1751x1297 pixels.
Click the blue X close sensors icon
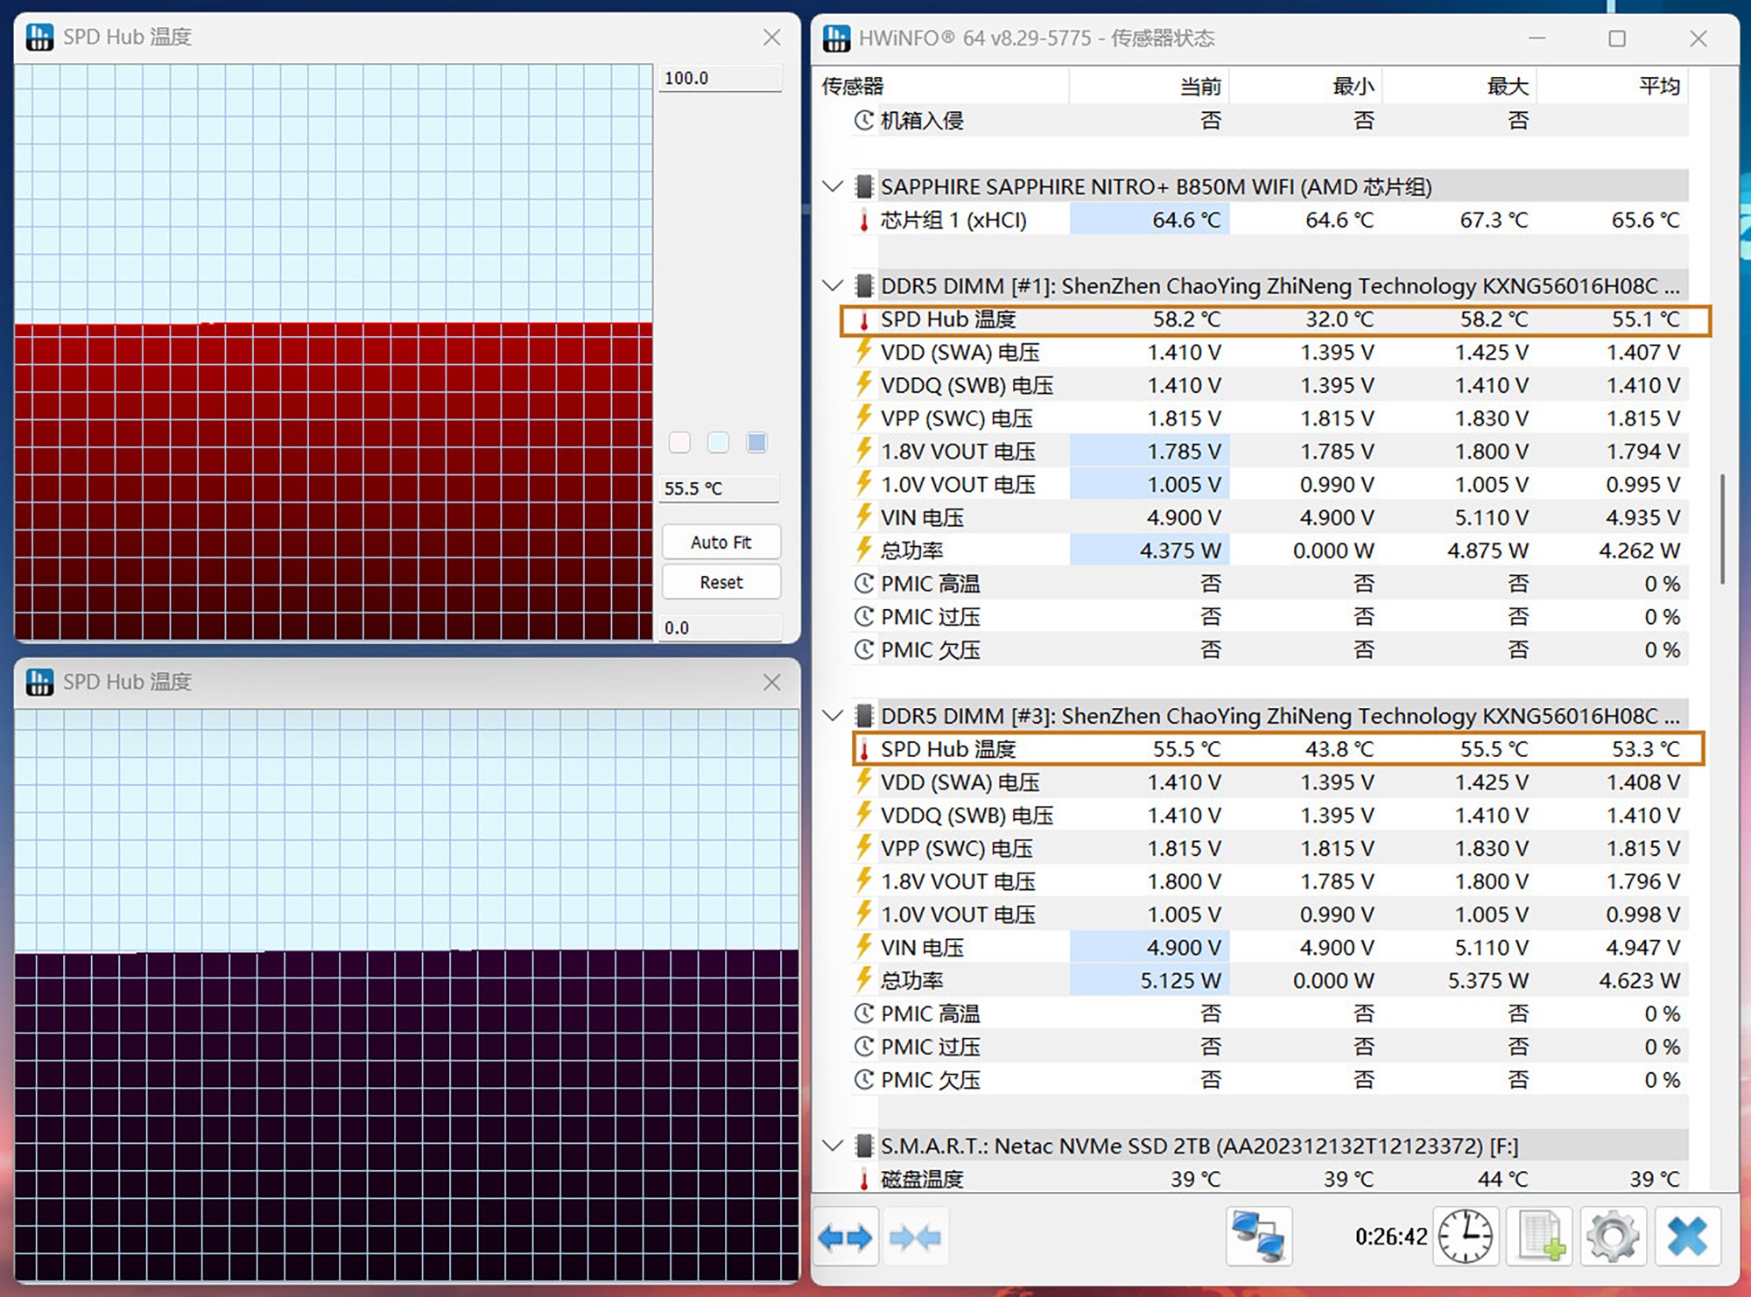tap(1687, 1236)
